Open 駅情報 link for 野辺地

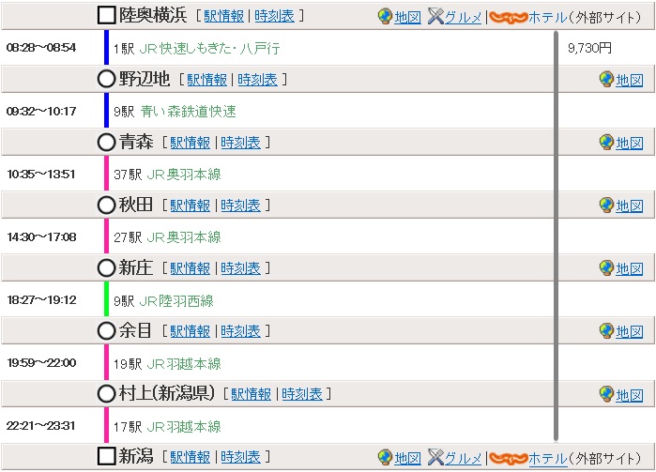point(207,80)
